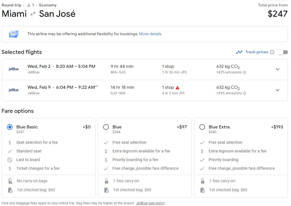Click the Blue Extra free carry-on icon

point(202,181)
